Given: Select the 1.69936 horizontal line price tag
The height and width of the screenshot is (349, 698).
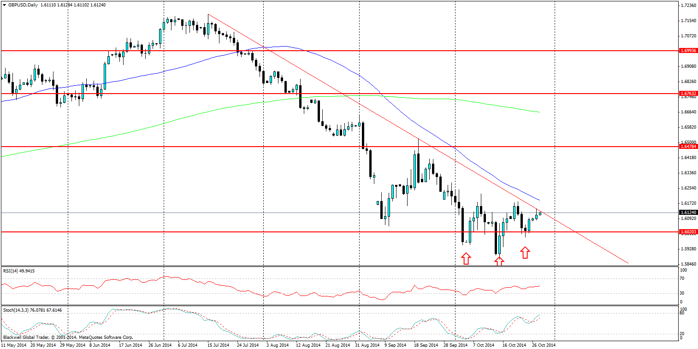Looking at the screenshot, I should [x=688, y=51].
